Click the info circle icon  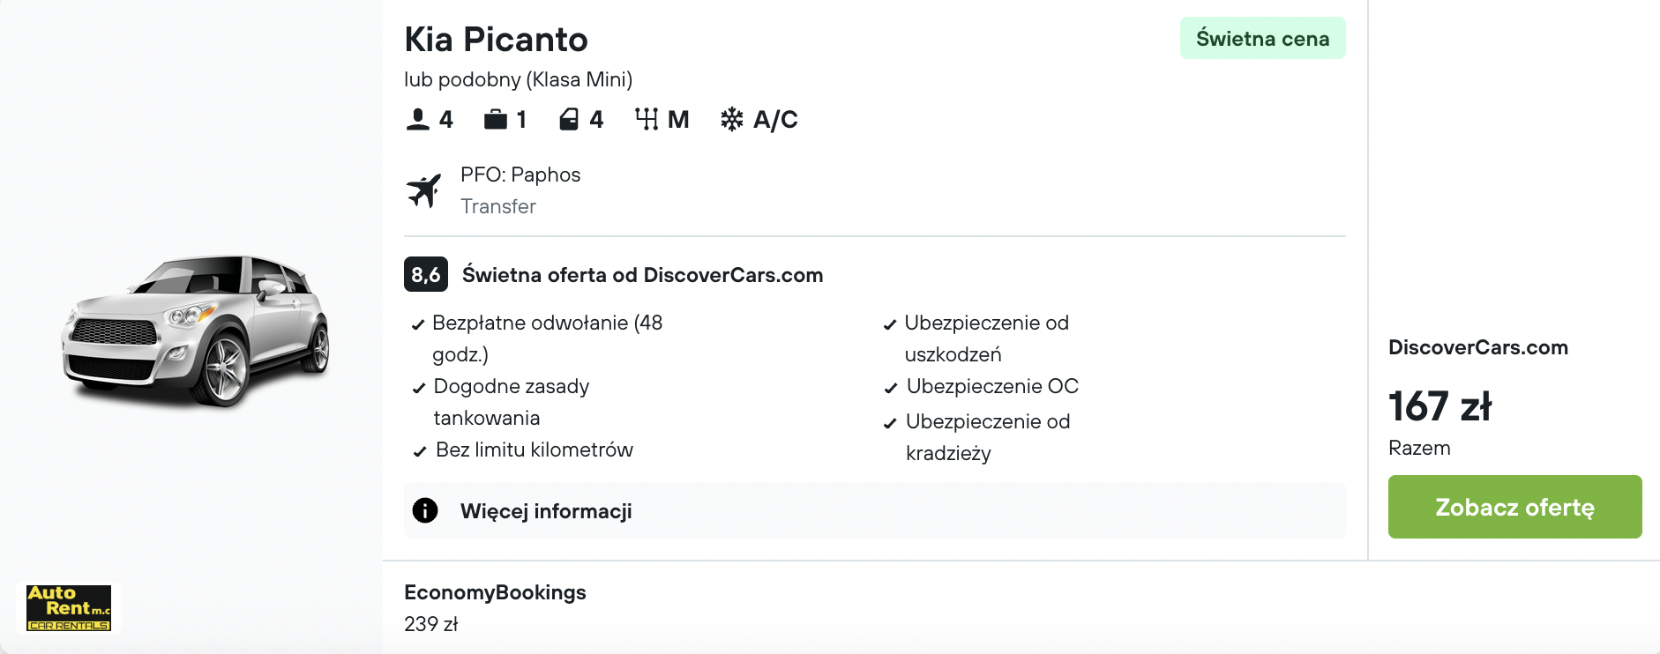point(425,510)
